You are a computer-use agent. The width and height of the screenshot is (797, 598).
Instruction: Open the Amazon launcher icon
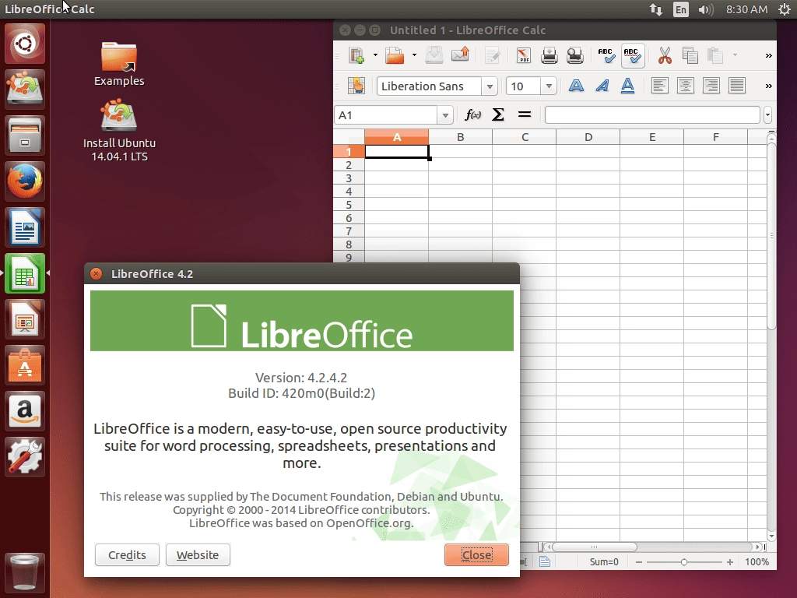click(x=25, y=411)
